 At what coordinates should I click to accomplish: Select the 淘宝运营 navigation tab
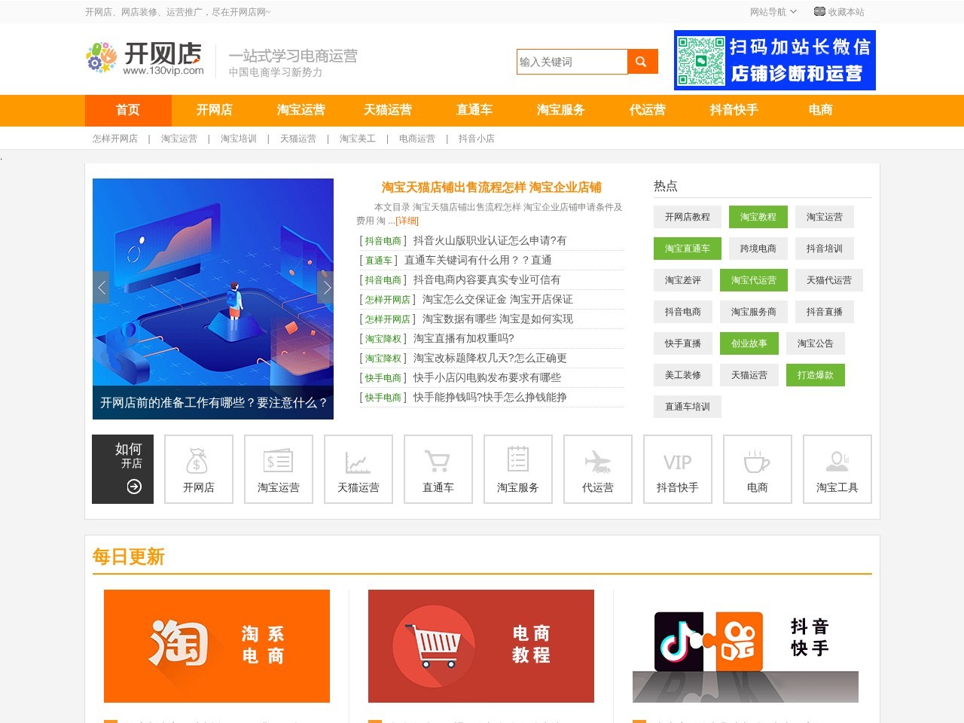[301, 110]
